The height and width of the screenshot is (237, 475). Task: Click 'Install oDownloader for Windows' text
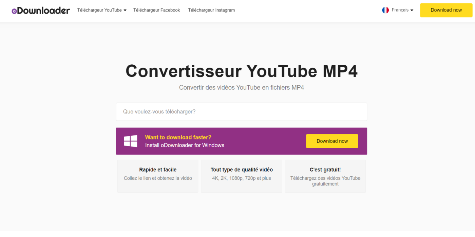coord(185,145)
